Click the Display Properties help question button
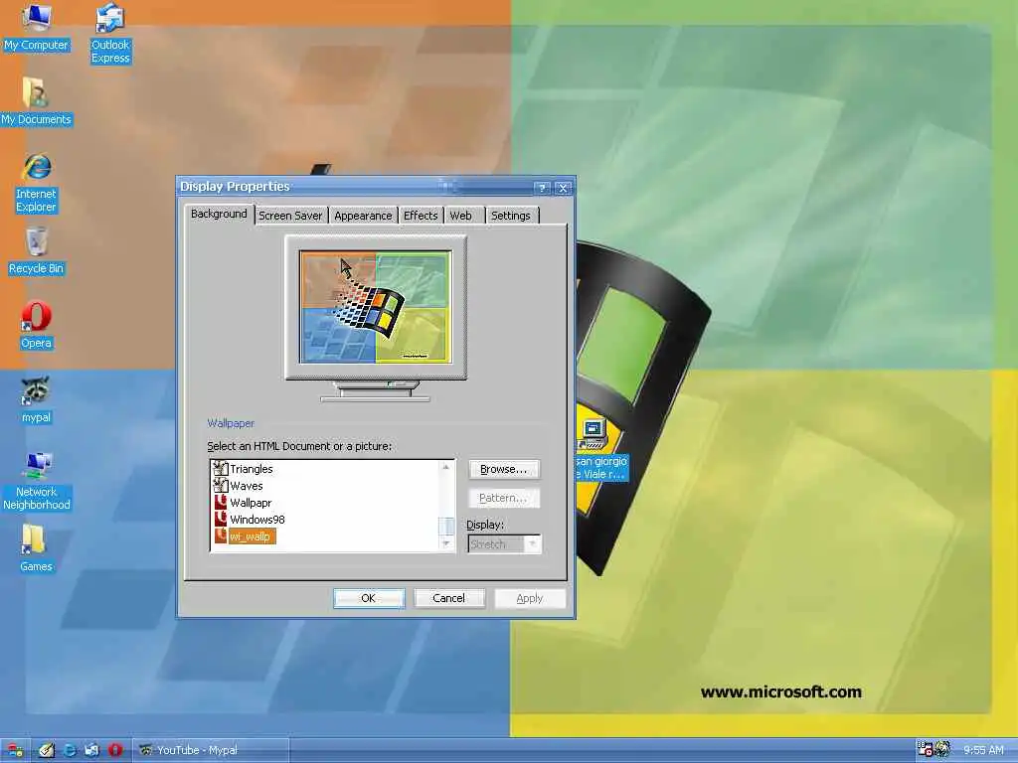Image resolution: width=1018 pixels, height=763 pixels. [542, 188]
